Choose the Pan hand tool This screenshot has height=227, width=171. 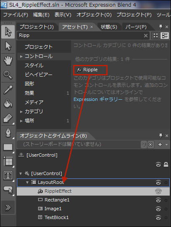(8, 61)
